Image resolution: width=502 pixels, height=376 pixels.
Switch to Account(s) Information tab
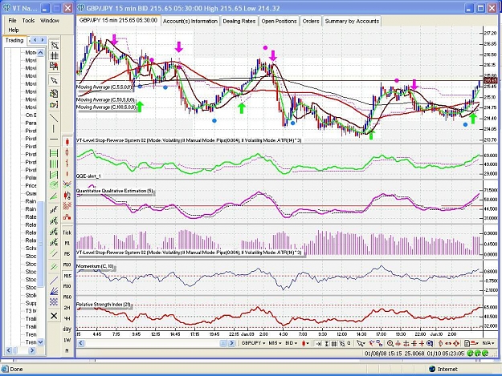pos(190,22)
